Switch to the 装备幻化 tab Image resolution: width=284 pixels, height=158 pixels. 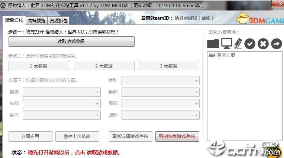click(14, 20)
